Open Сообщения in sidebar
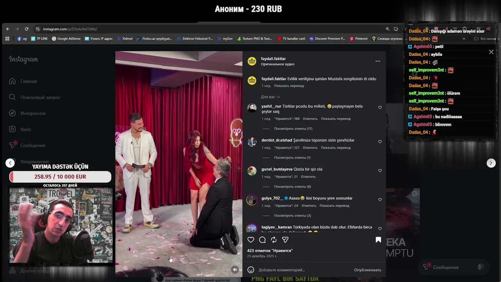Viewport: 501px width, 282px height. pyautogui.click(x=27, y=145)
